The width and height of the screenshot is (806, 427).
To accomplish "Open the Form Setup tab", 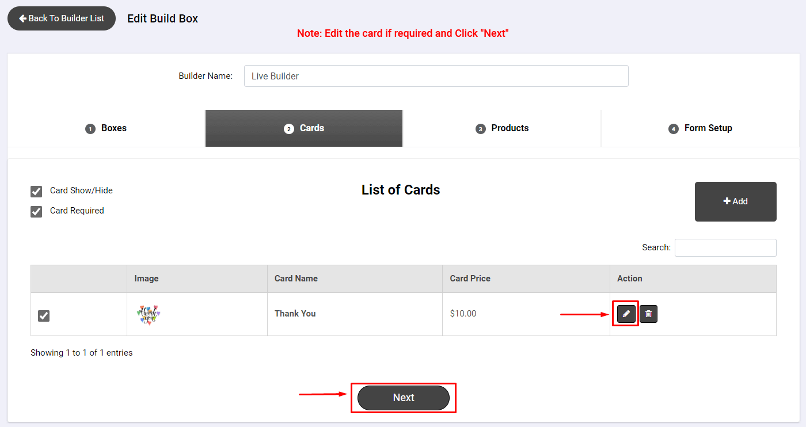I will point(701,128).
